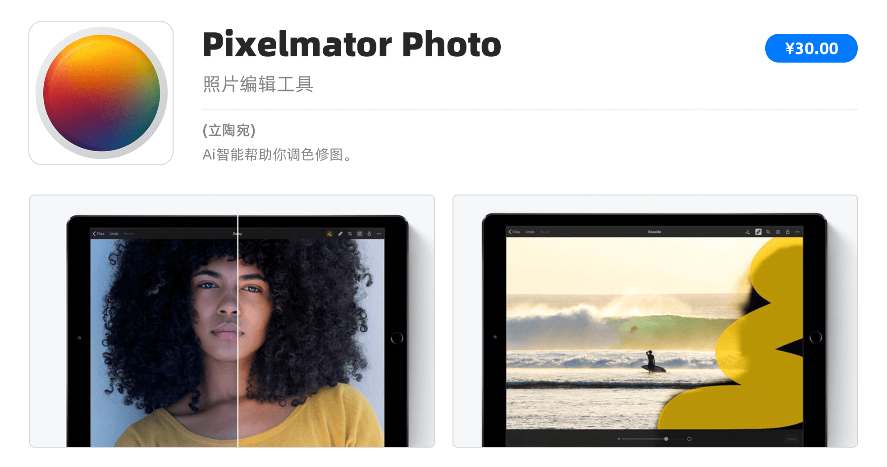Screen dimensions: 887x467
Task: Tap the share icon in Seaside screenshot toolbar
Action: coord(787,232)
